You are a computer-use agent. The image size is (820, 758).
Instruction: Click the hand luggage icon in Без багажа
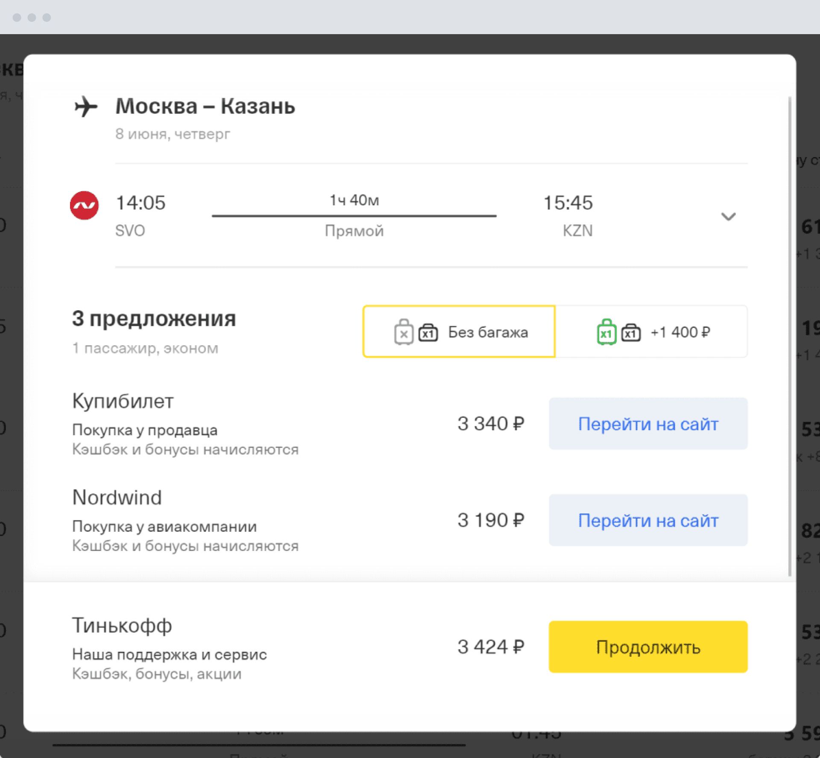tap(428, 333)
